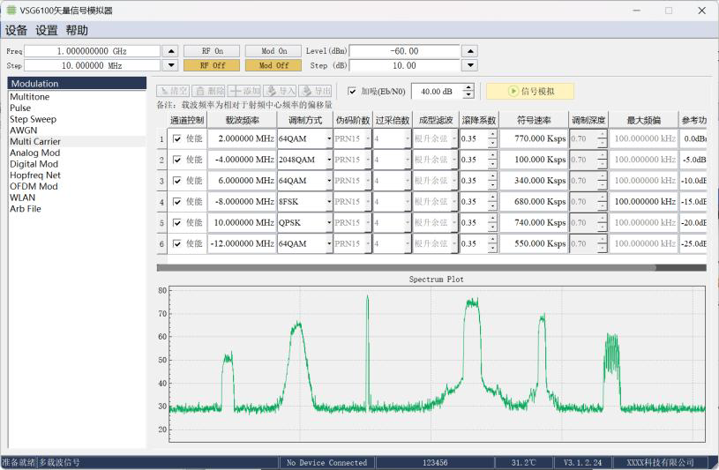Viewport: 719px width, 470px height.
Task: Click the Mod Off button
Action: pyautogui.click(x=273, y=65)
